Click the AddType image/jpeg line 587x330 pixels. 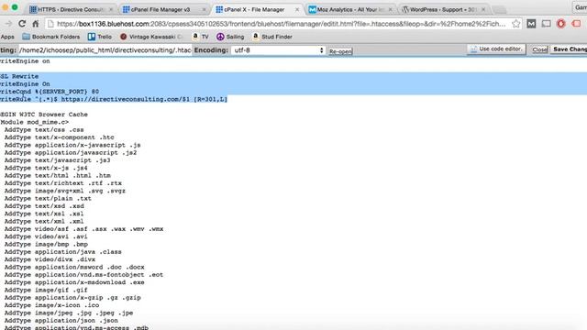(x=69, y=313)
